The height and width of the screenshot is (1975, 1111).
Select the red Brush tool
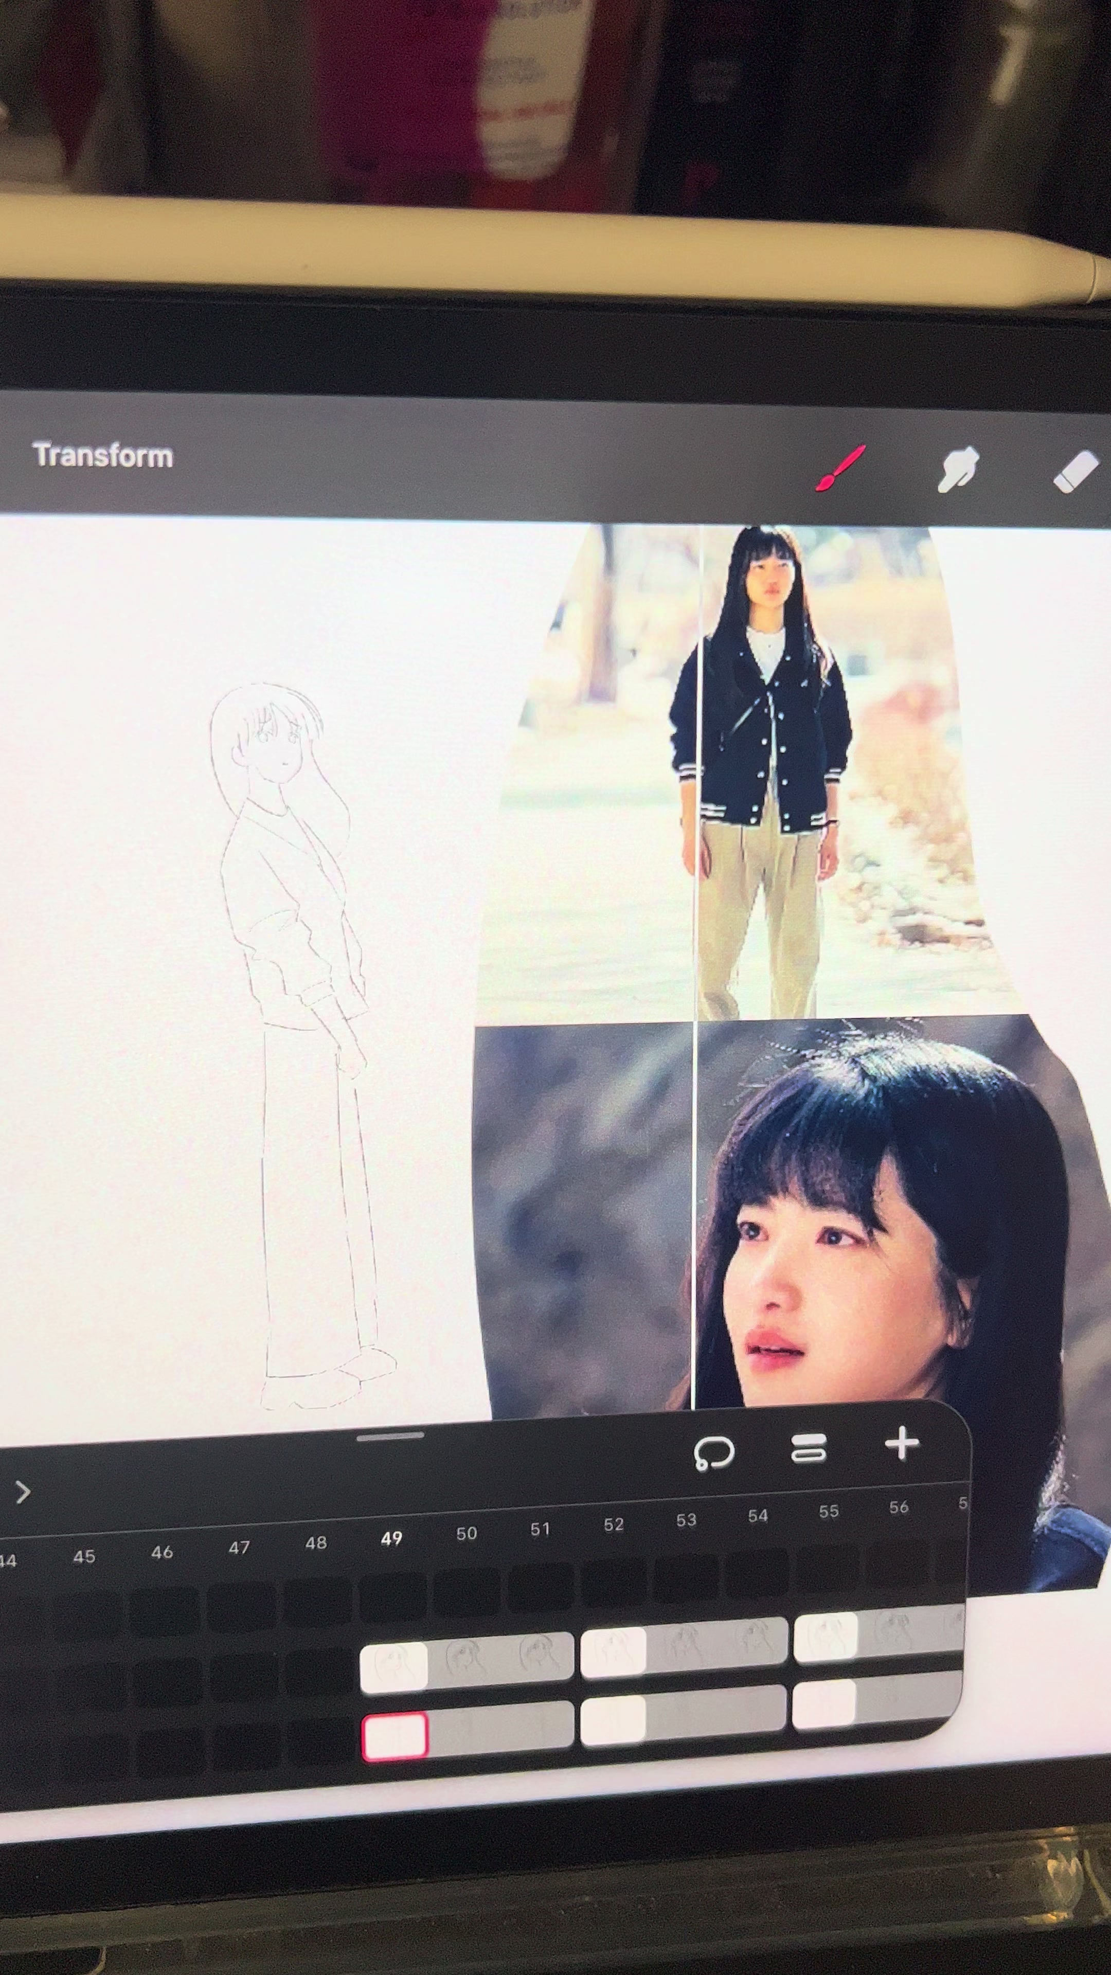(x=841, y=468)
